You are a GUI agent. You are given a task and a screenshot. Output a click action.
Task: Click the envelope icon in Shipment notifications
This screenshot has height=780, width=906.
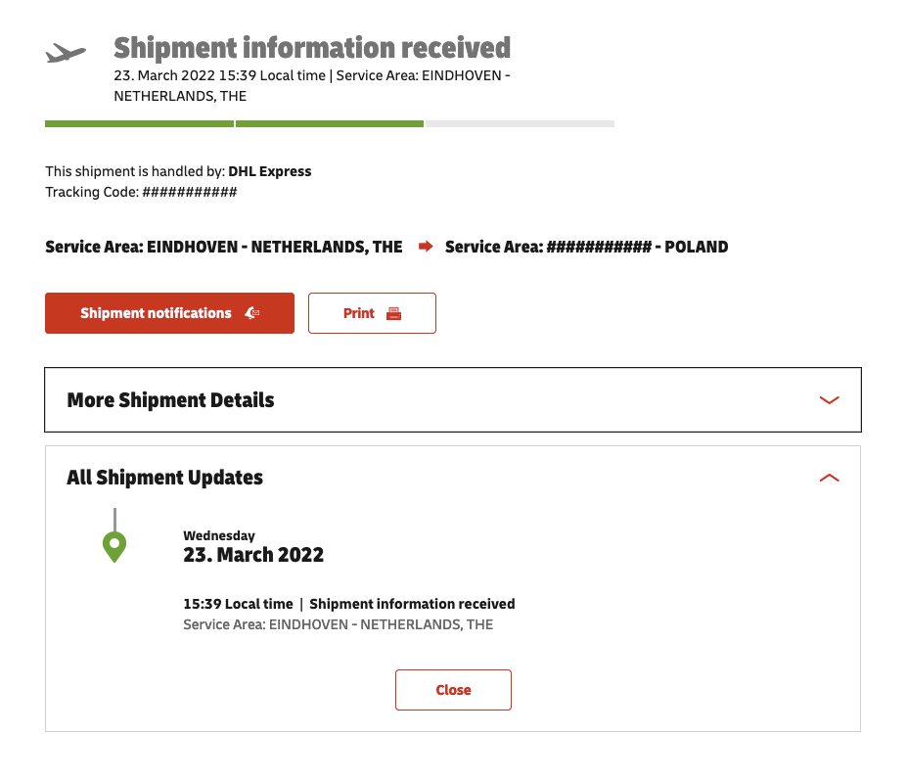coord(251,313)
